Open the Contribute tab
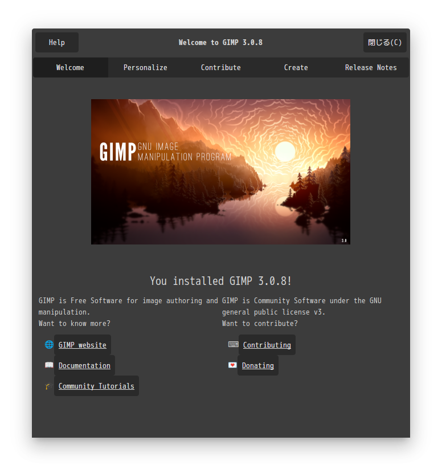This screenshot has height=473, width=442. [x=220, y=68]
